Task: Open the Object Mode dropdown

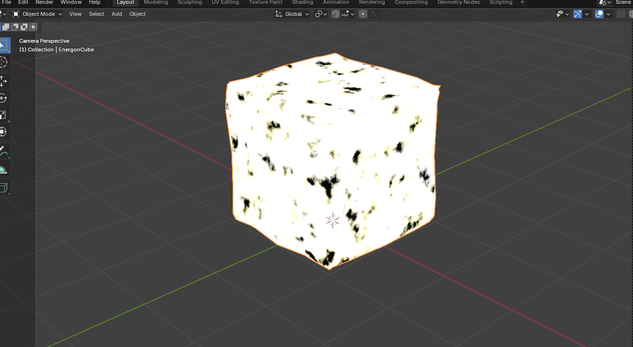Action: click(x=37, y=14)
